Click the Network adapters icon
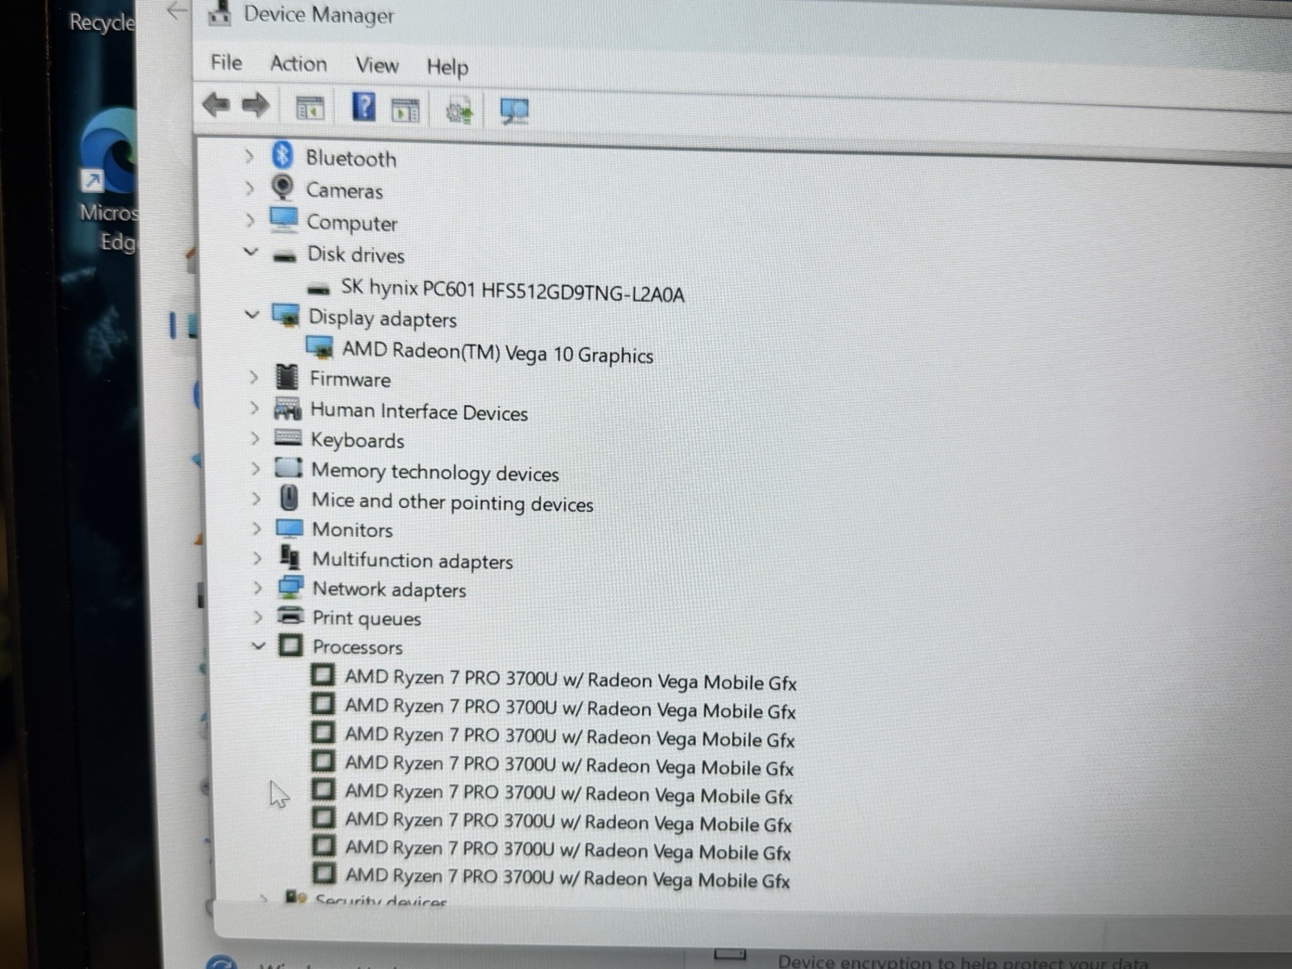Image resolution: width=1292 pixels, height=969 pixels. (291, 587)
